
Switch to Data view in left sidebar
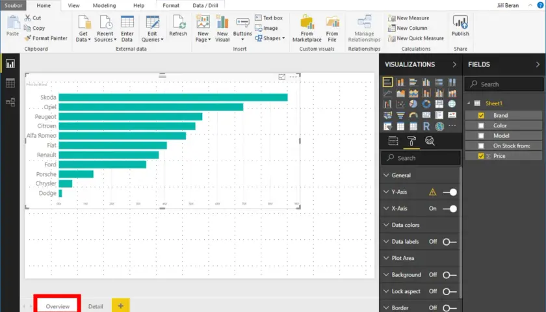[10, 83]
